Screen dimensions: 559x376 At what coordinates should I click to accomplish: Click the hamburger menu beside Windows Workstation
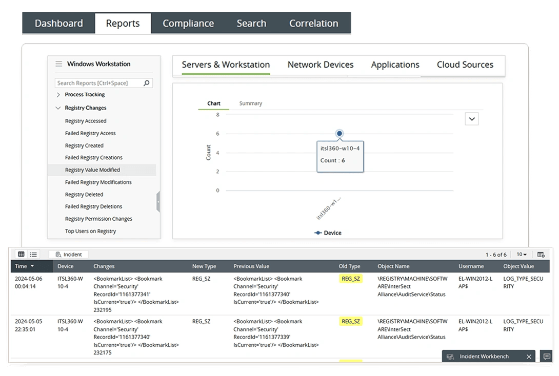pos(59,64)
